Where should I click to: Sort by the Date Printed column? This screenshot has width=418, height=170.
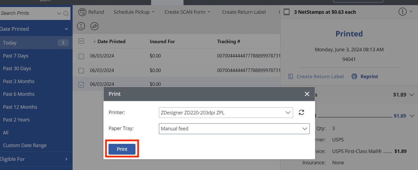point(111,42)
